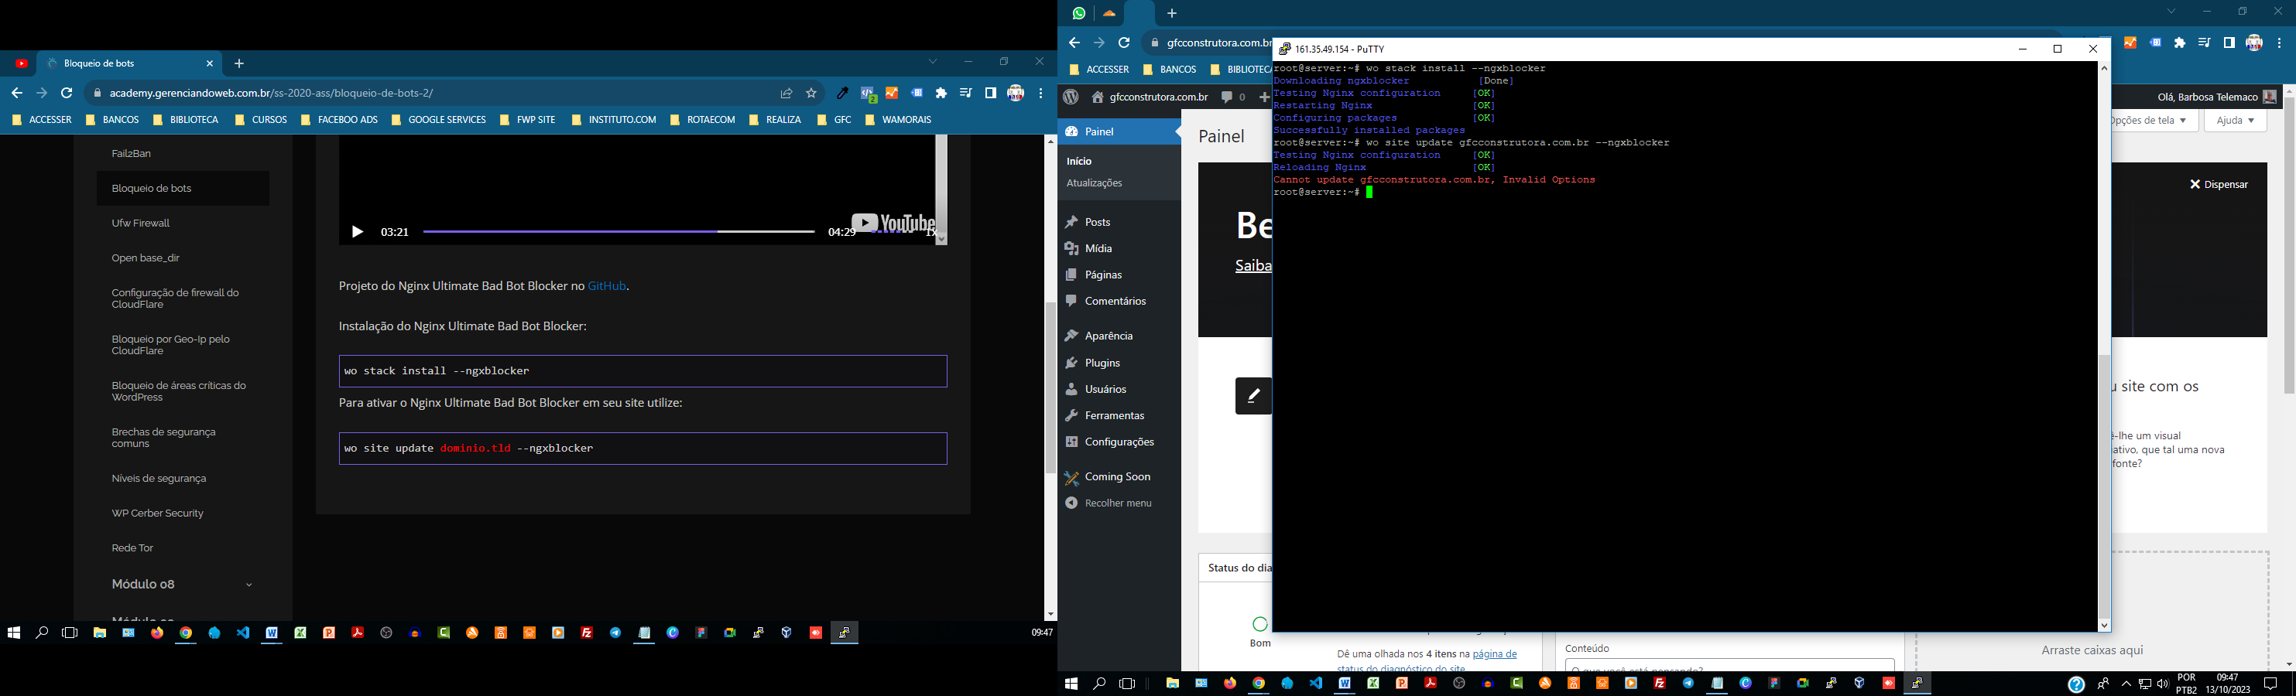
Task: Share the Bloqueio de bots page
Action: pyautogui.click(x=786, y=93)
